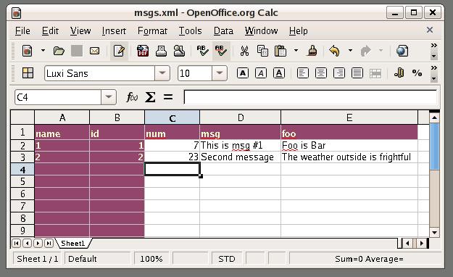Click the formula input line
This screenshot has height=277, width=453.
[310, 97]
